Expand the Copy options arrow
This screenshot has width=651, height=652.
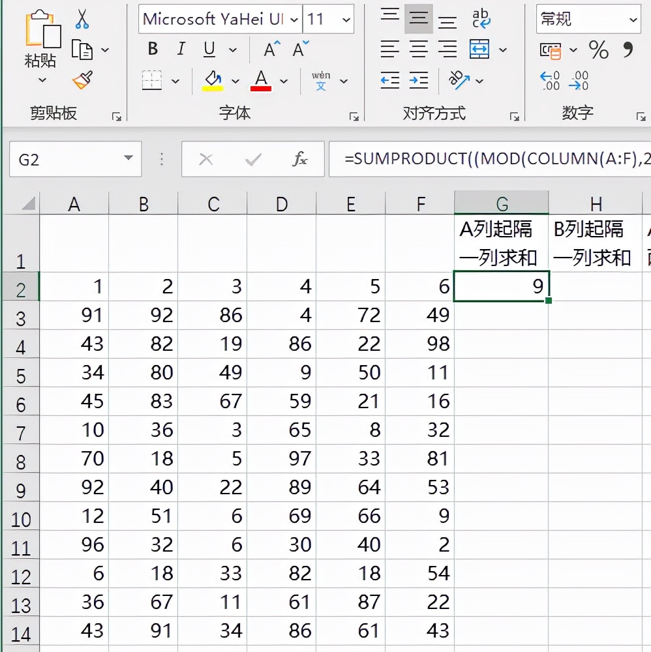105,50
